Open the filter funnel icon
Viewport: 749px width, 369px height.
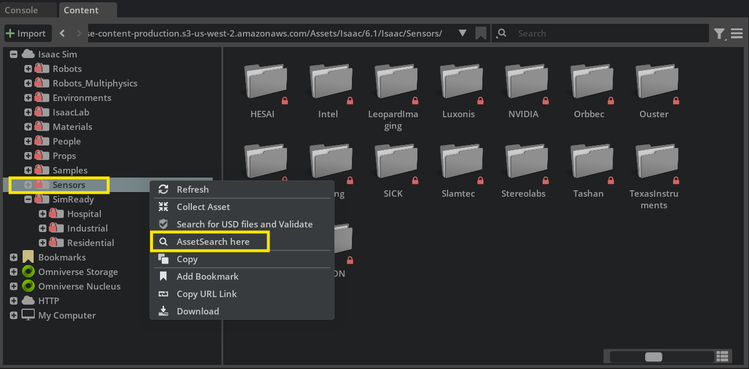[x=719, y=34]
